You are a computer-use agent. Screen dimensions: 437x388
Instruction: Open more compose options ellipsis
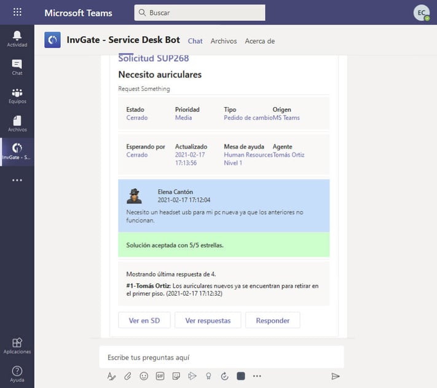click(x=257, y=376)
